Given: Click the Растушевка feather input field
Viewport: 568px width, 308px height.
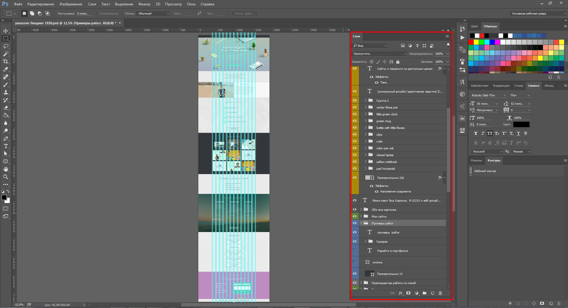Looking at the screenshot, I should [85, 13].
